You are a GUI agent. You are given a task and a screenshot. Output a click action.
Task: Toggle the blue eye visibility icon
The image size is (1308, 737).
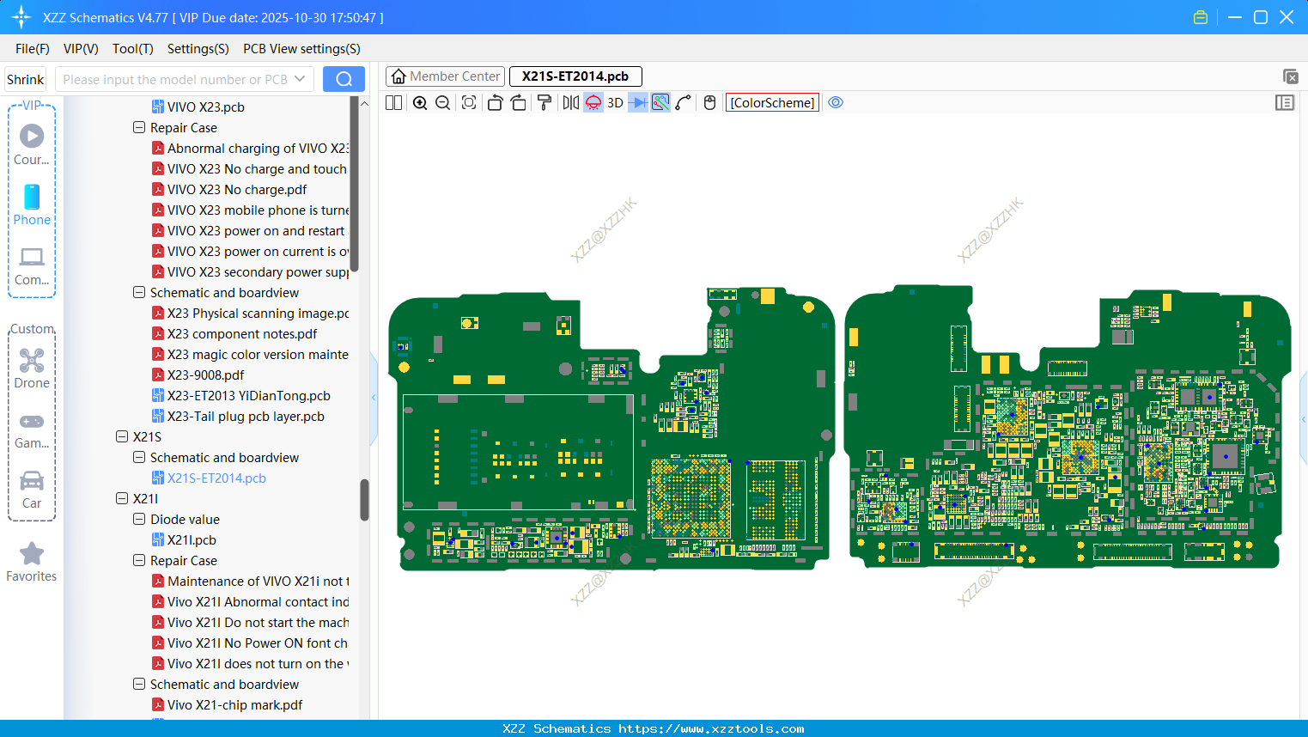tap(836, 103)
